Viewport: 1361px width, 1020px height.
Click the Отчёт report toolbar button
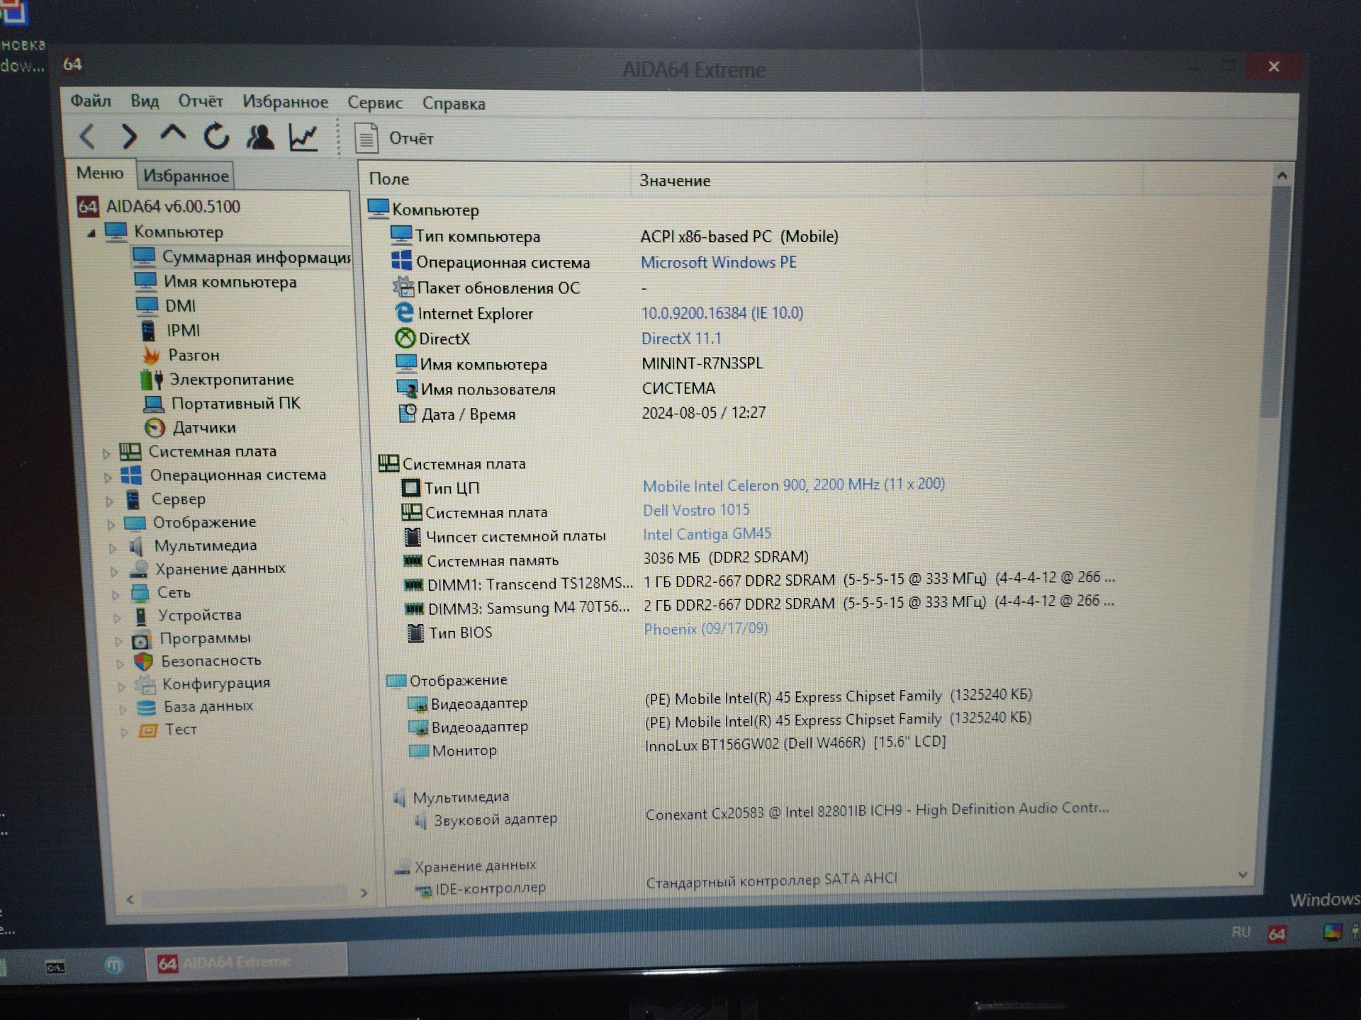pos(394,138)
